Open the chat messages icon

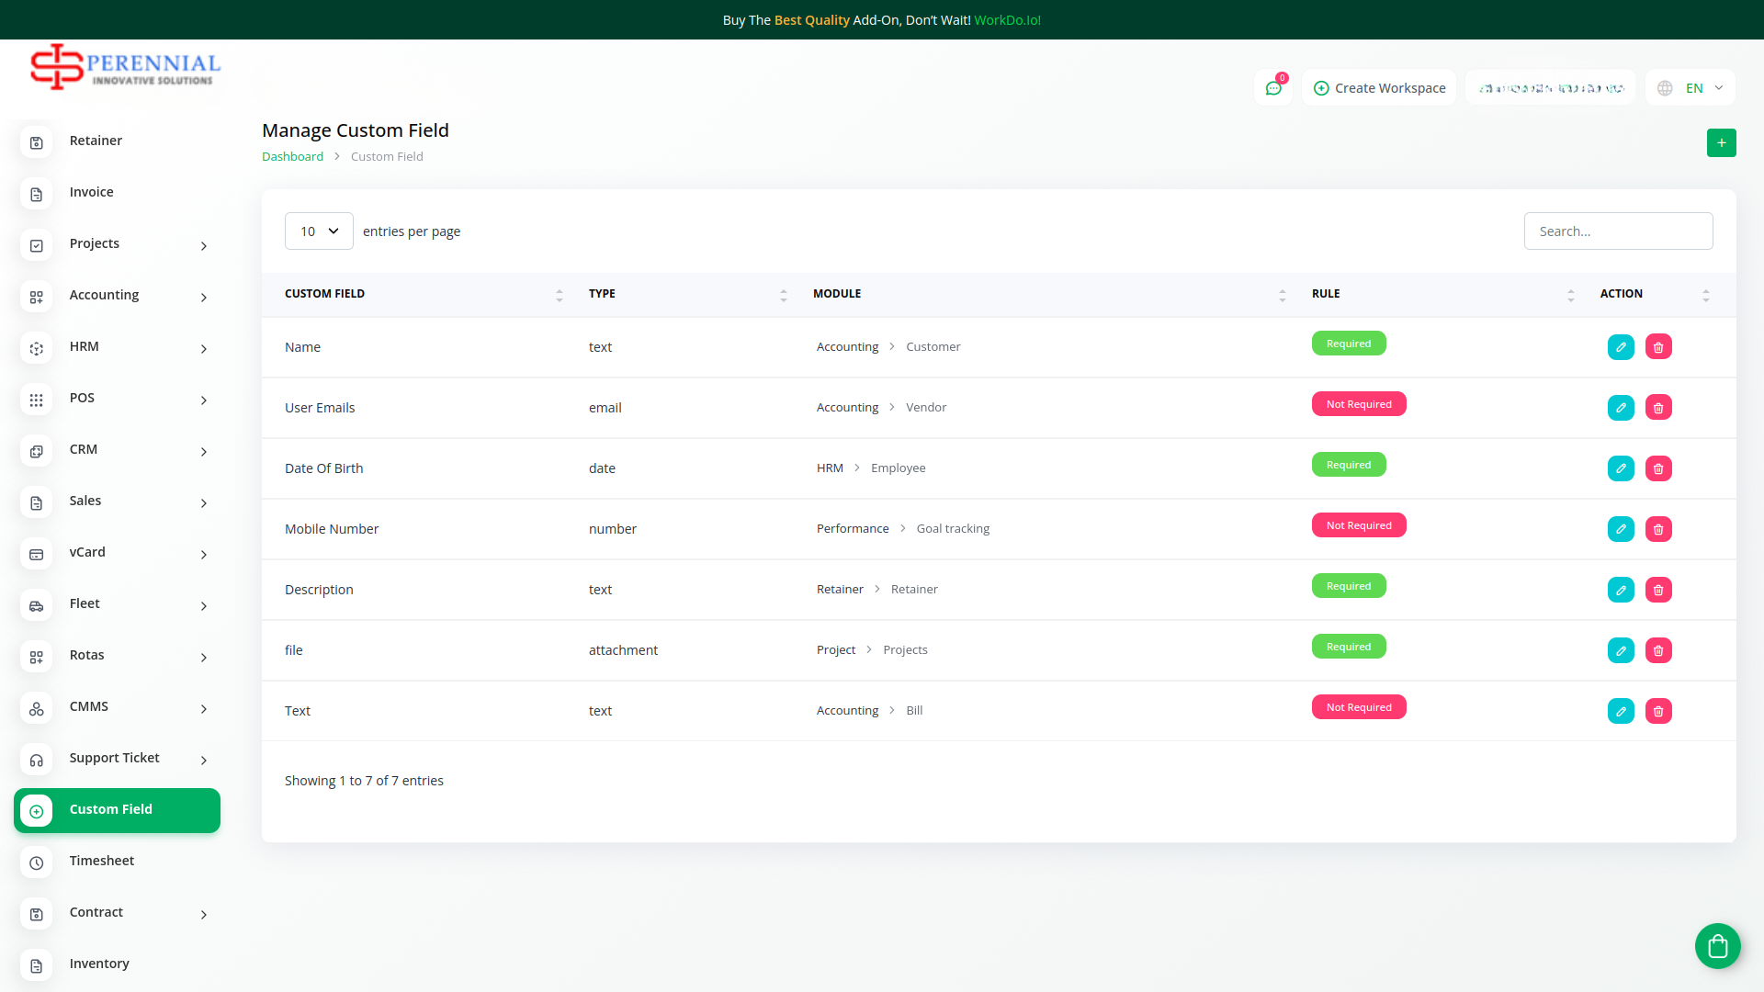tap(1273, 88)
